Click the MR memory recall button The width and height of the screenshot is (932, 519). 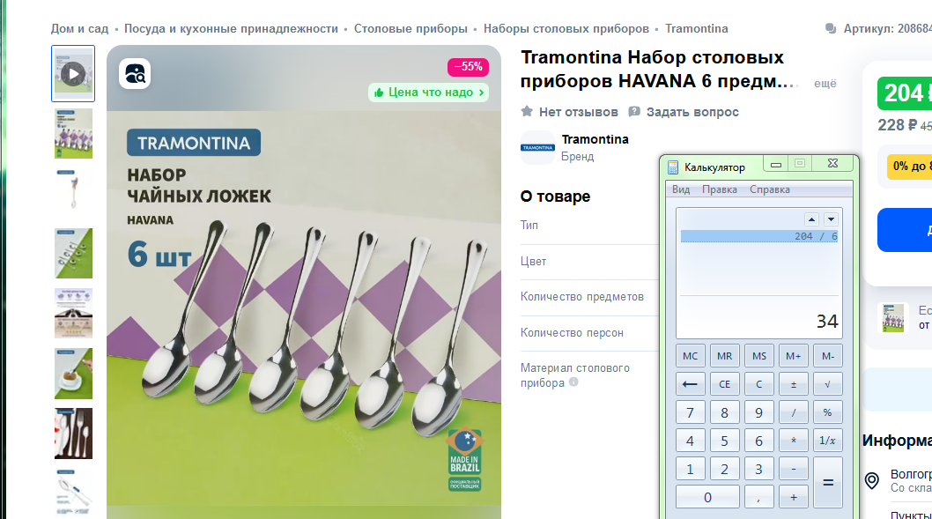[725, 356]
